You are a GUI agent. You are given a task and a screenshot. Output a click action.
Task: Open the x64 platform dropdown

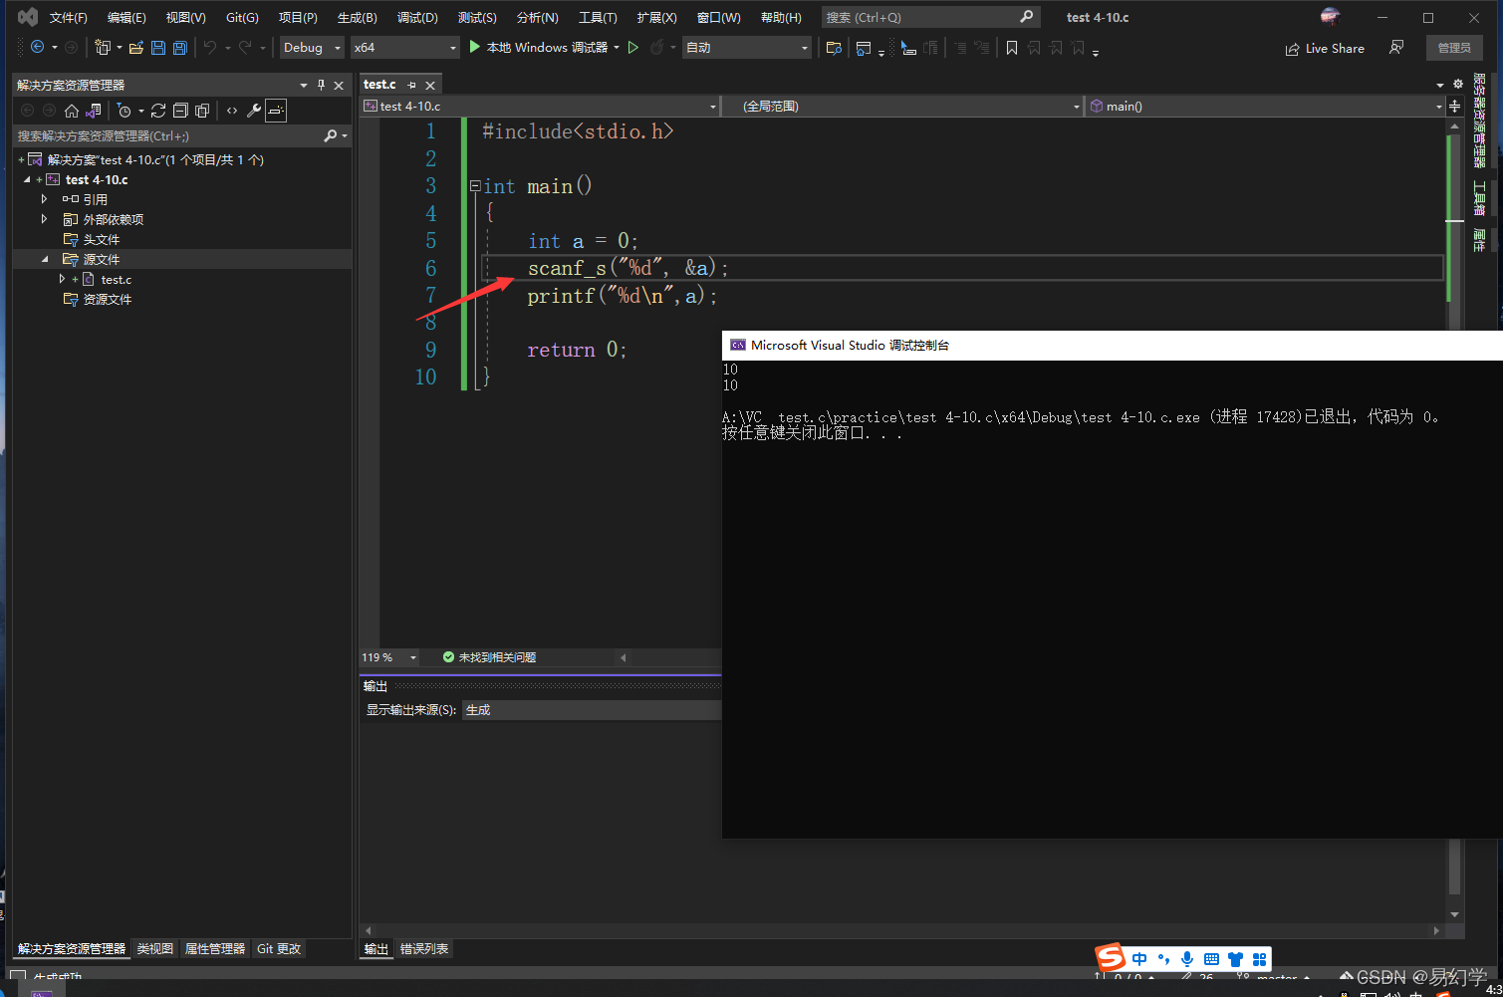point(405,47)
